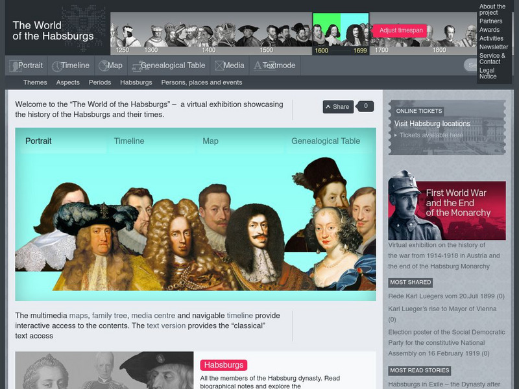The image size is (519, 389).
Task: Follow the maps link in the text
Action: pyautogui.click(x=78, y=316)
